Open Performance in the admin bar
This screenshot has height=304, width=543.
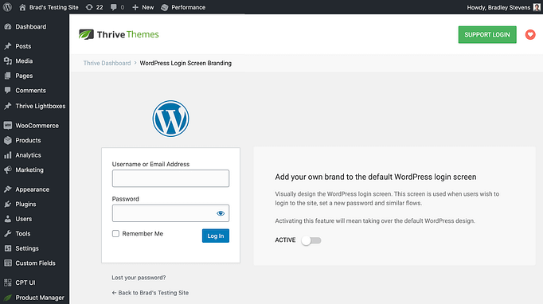coord(183,7)
